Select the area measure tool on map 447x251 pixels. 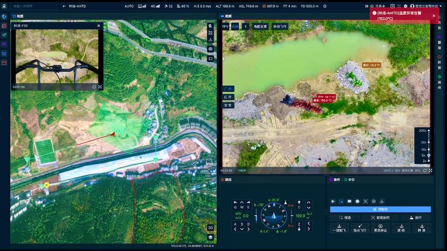pos(210,33)
